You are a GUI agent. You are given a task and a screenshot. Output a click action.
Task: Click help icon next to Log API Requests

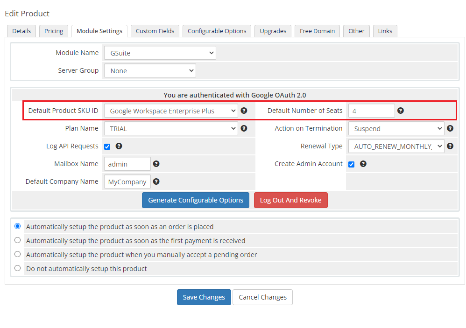[x=119, y=146]
